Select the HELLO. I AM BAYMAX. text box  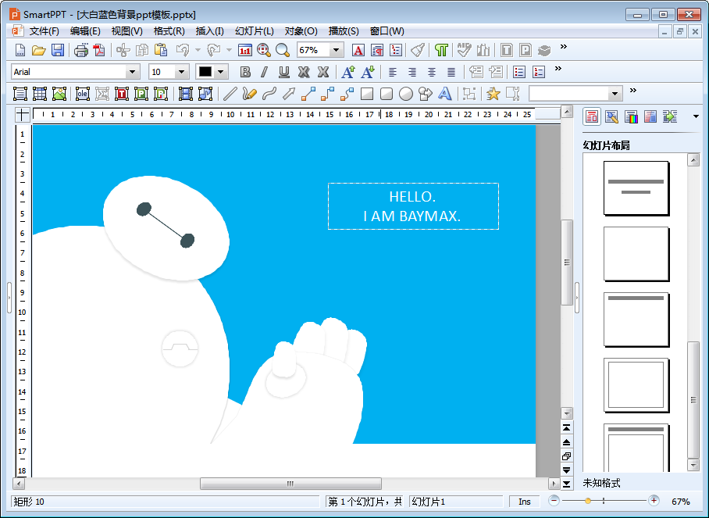(413, 206)
